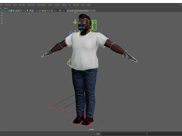The width and height of the screenshot is (182, 136).
Task: Toggle Wireframe on Shaded icon
Action: 16,11
